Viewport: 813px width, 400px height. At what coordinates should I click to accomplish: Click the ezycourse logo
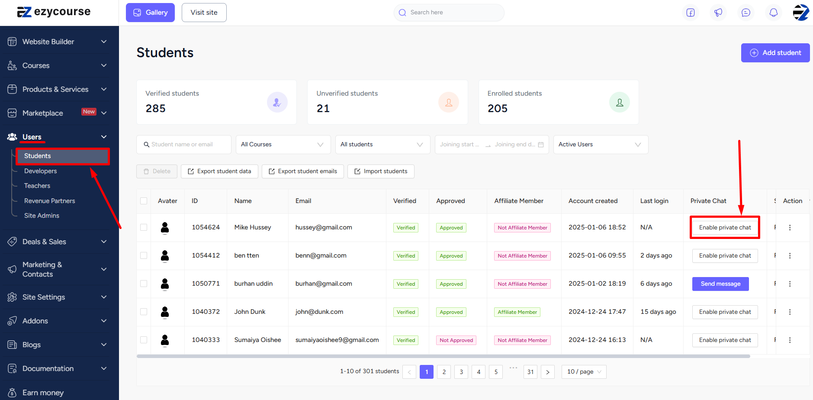coord(54,12)
